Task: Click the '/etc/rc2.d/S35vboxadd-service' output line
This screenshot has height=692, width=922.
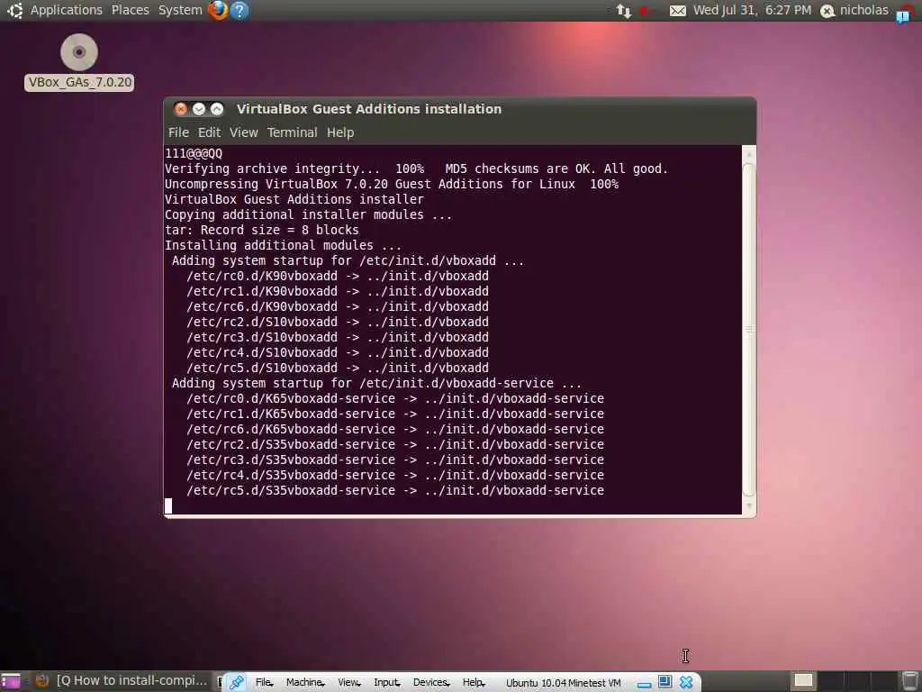Action: coord(395,444)
